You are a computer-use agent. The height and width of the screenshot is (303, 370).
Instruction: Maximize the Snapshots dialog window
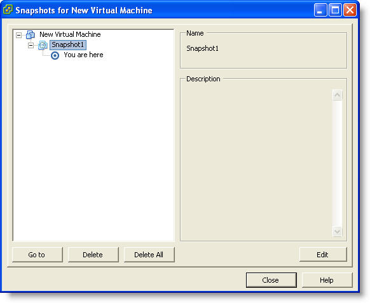click(335, 10)
